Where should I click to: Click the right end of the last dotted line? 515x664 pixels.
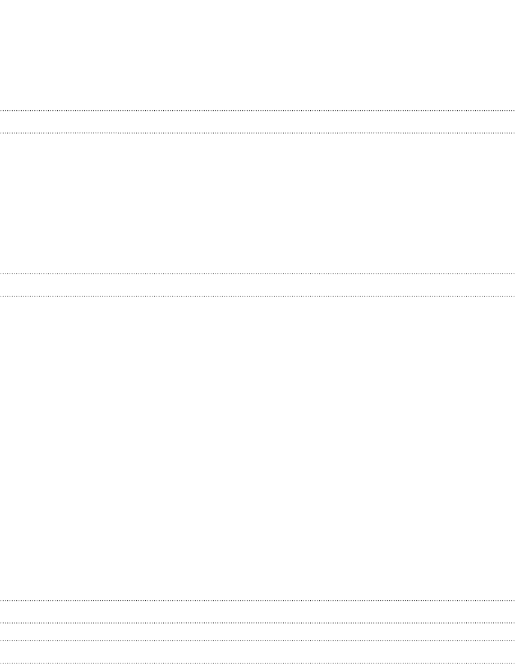(513, 662)
